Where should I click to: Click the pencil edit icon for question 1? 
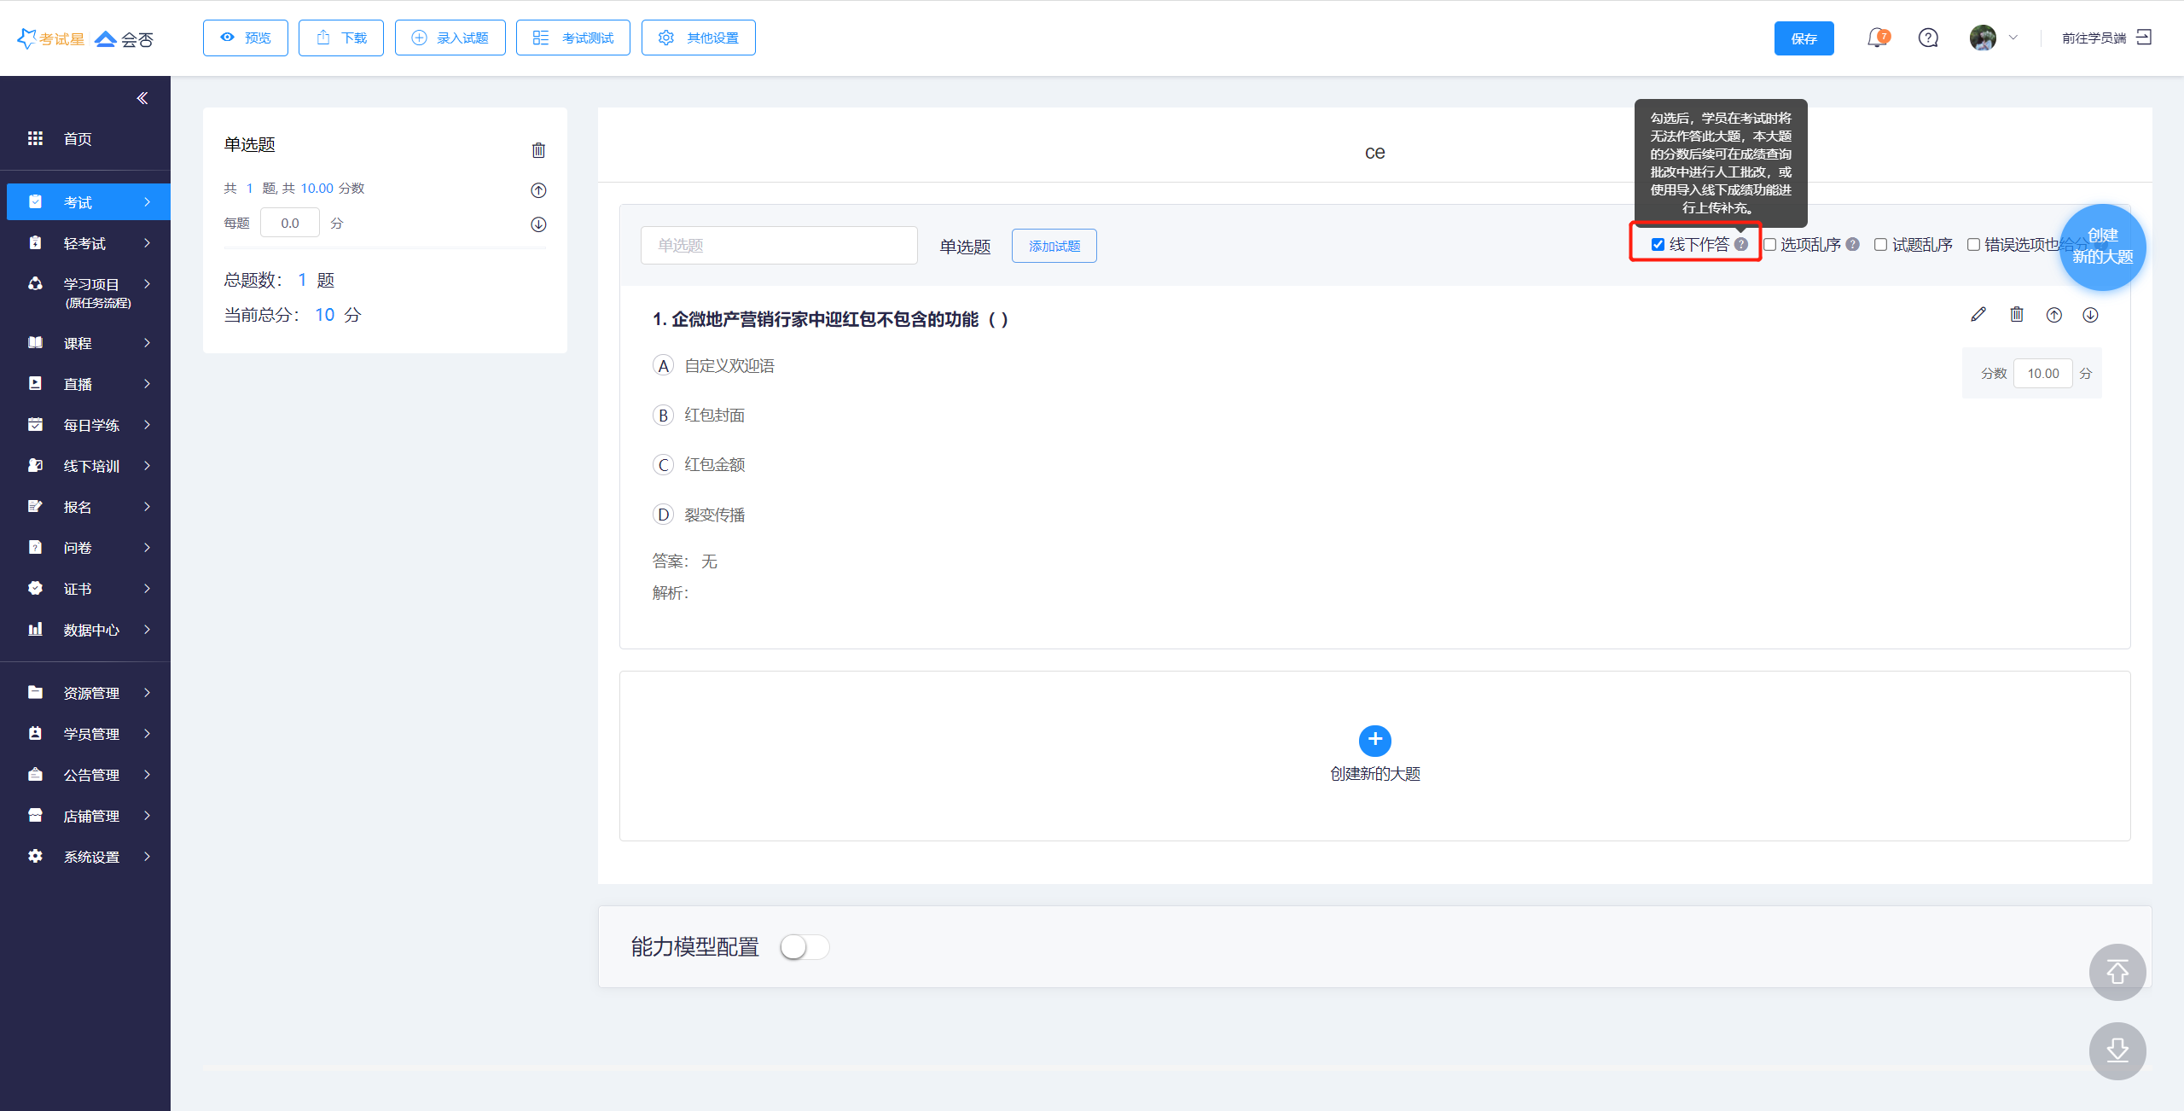pos(1978,315)
